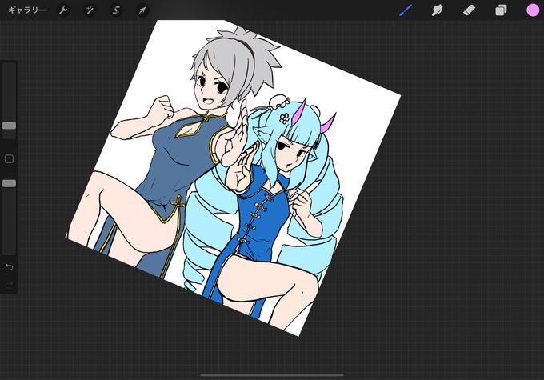The width and height of the screenshot is (544, 380).
Task: Undo the last action with the arrow
Action: [10, 267]
